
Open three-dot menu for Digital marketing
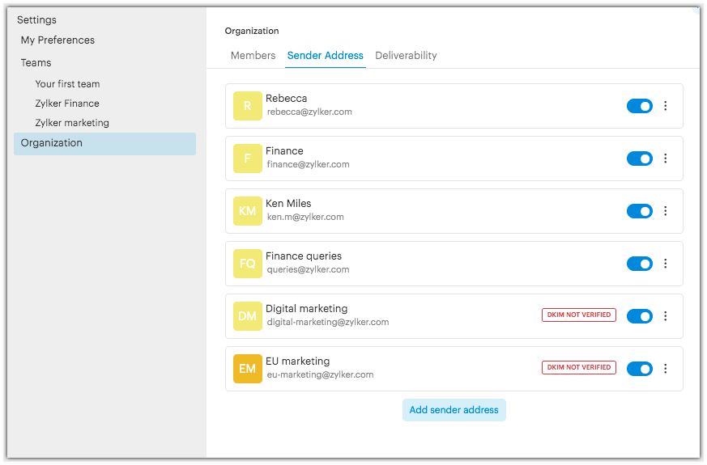666,316
